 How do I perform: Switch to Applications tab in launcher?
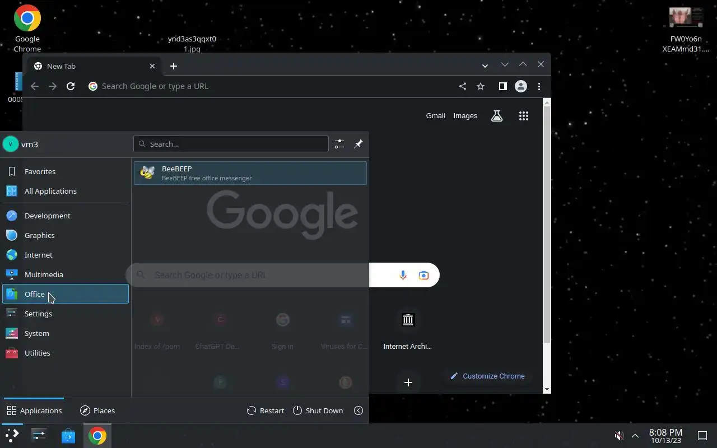pos(35,410)
